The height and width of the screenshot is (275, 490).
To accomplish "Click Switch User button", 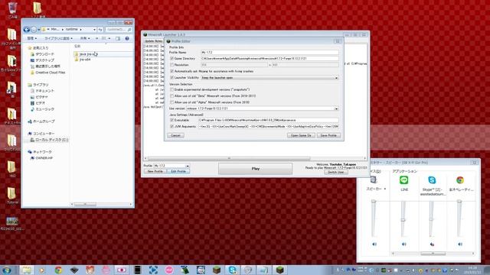I will click(x=336, y=172).
